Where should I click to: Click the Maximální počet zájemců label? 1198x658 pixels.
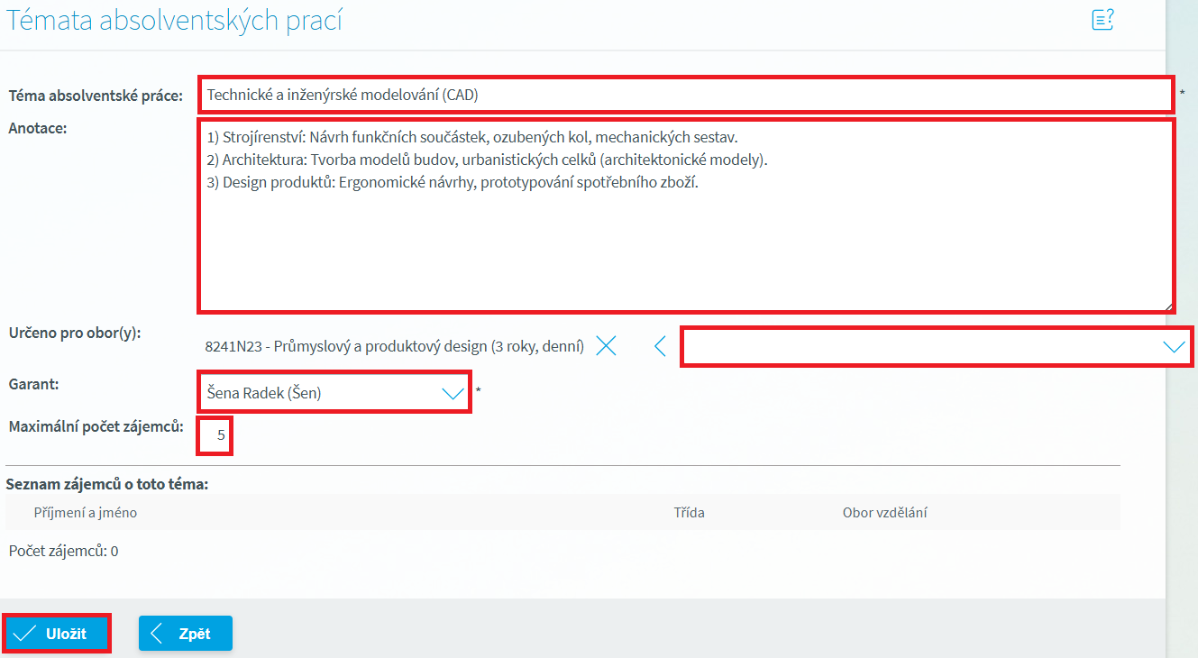(96, 426)
